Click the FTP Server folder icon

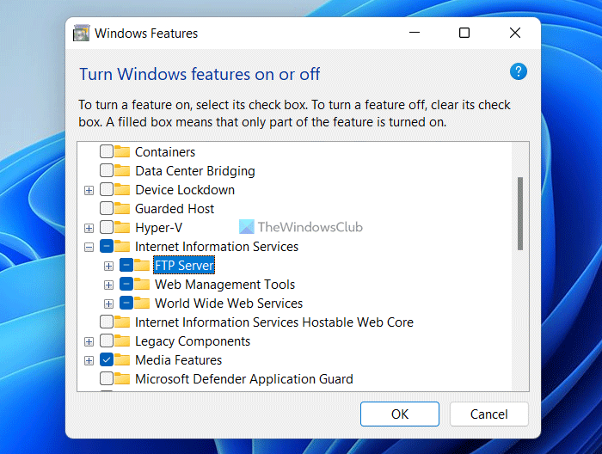point(142,265)
